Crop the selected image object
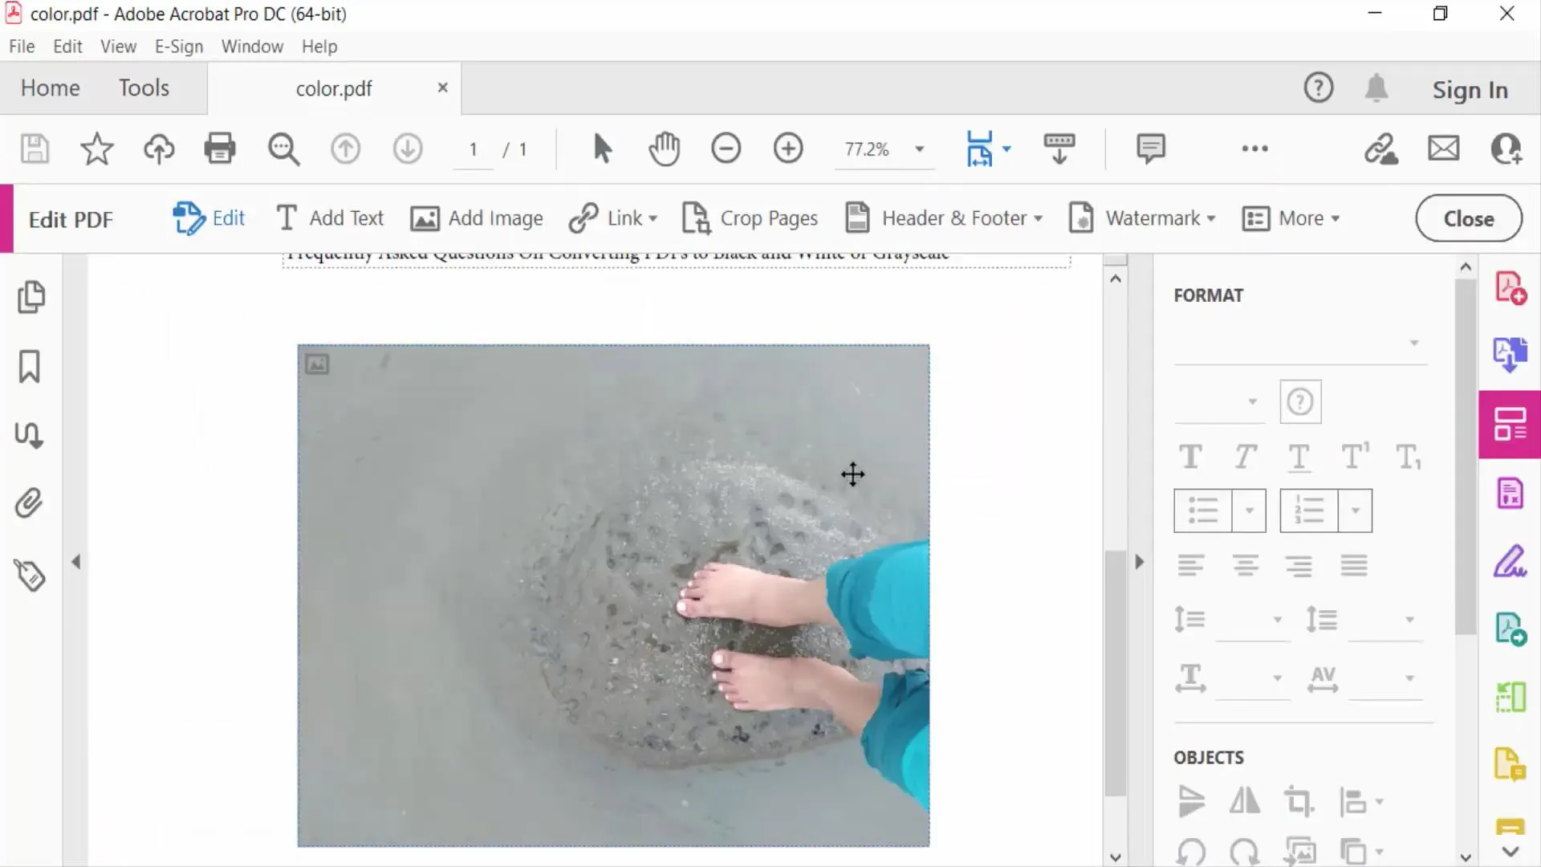 (1300, 800)
